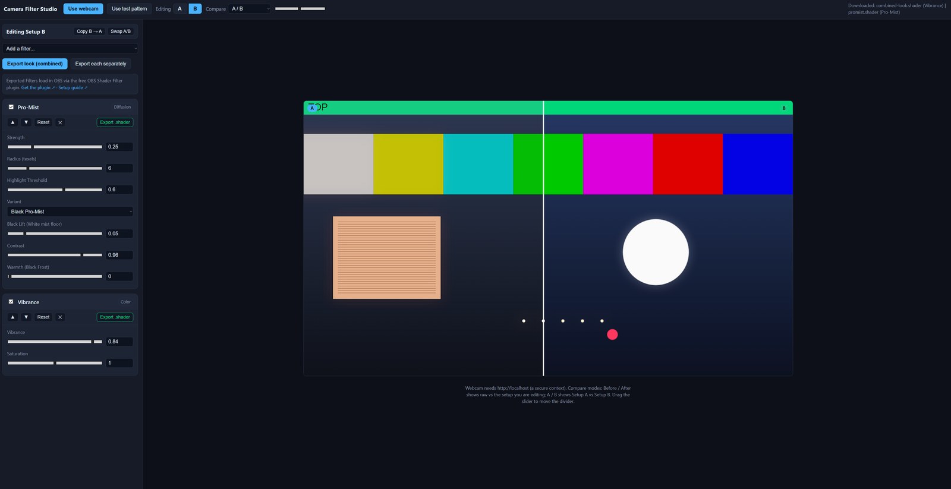Click the Radius (texels) slider
Viewport: 951px width, 489px height.
(x=55, y=168)
